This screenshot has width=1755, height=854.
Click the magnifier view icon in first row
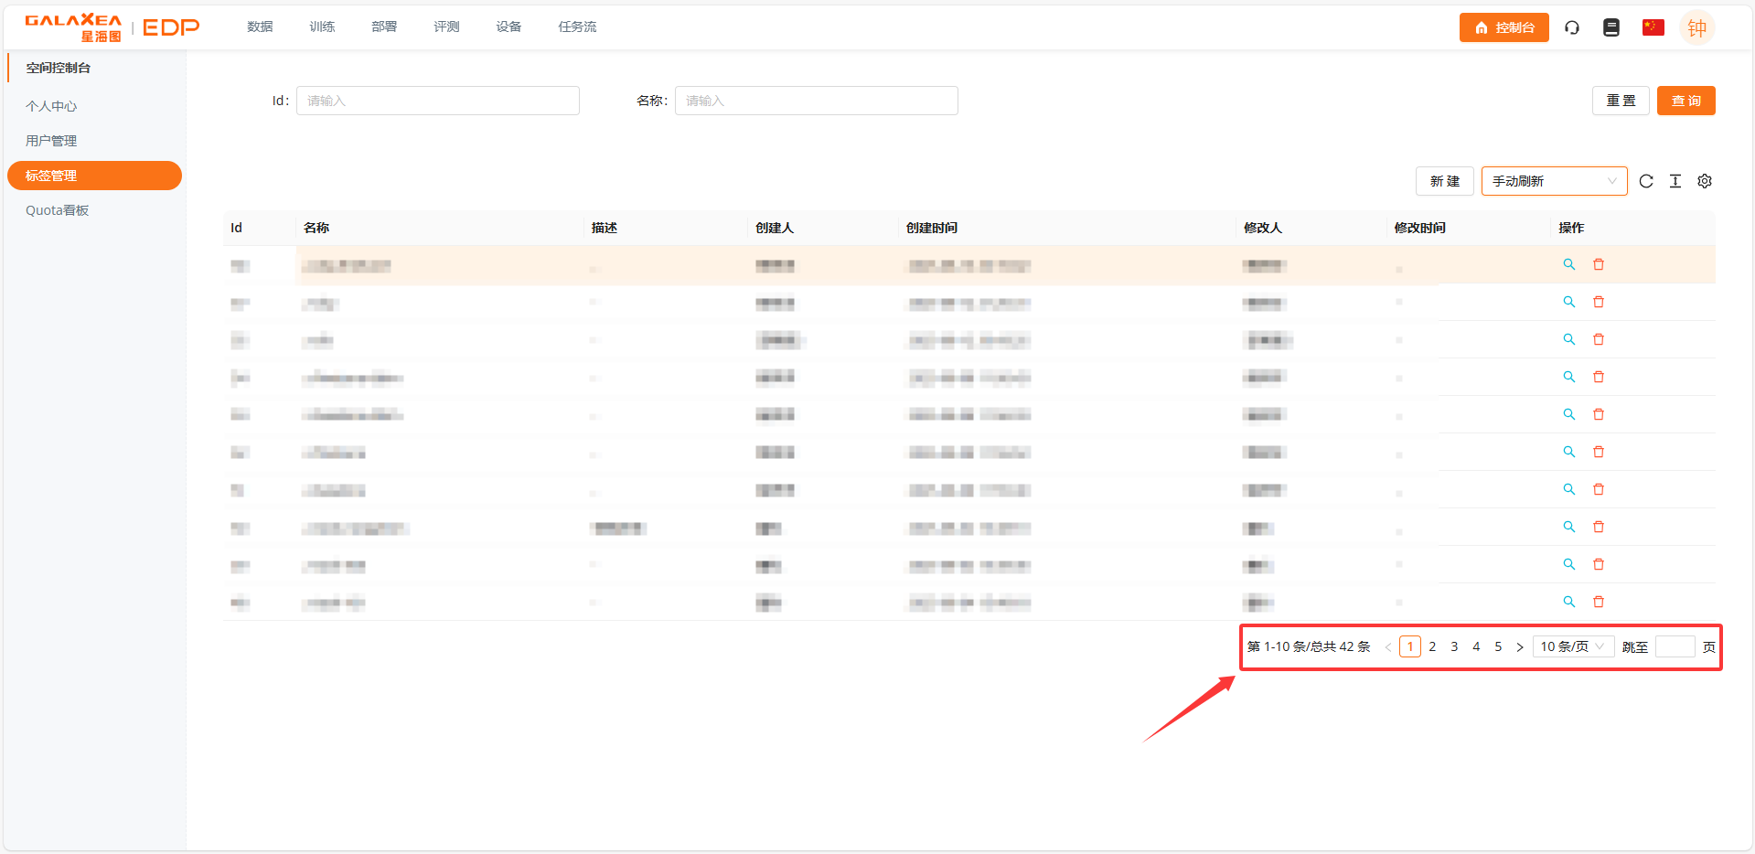(1569, 264)
